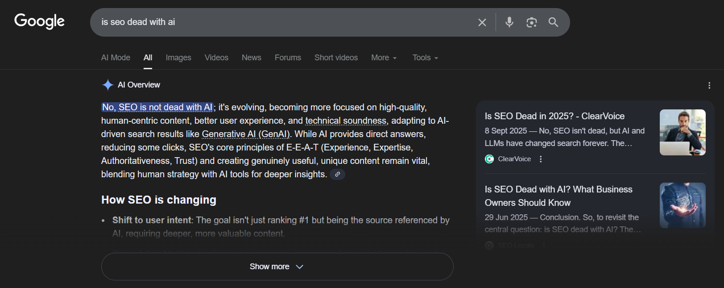Image resolution: width=724 pixels, height=288 pixels.
Task: Open the Google logo homepage
Action: (39, 21)
